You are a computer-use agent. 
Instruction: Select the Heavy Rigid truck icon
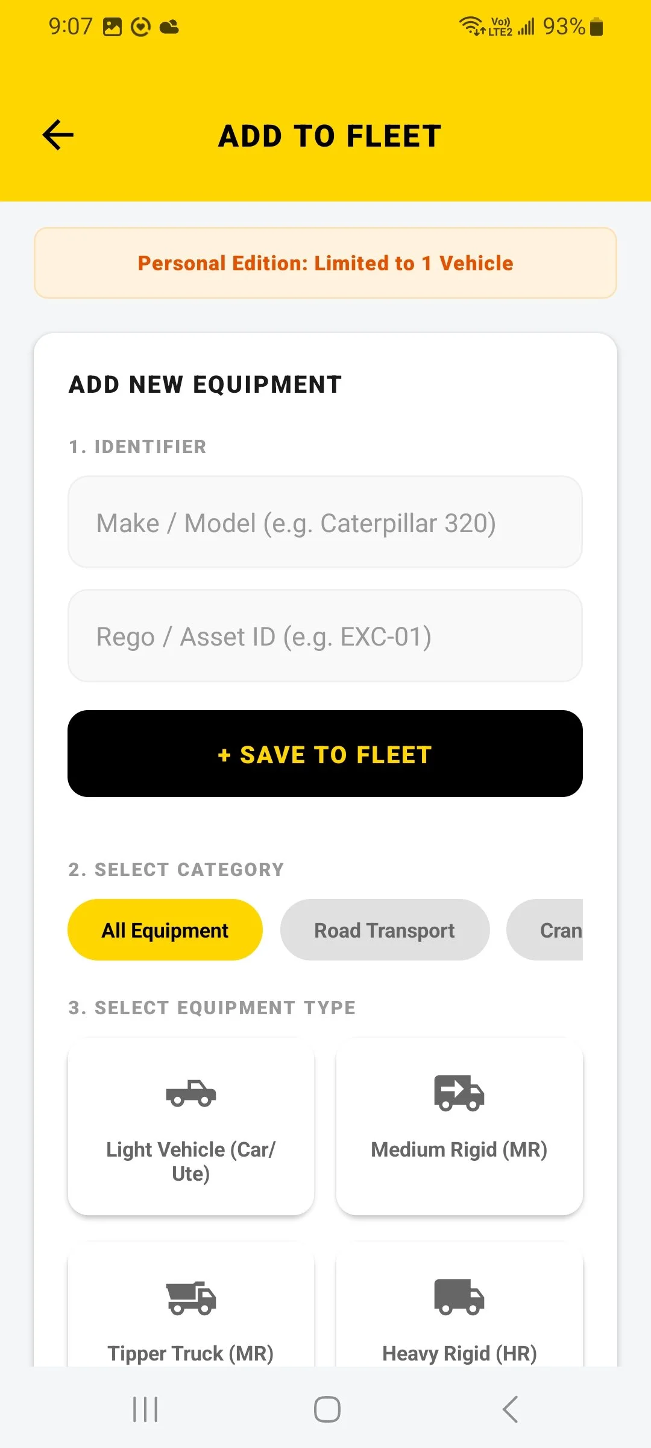tap(459, 1297)
